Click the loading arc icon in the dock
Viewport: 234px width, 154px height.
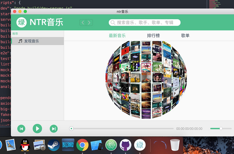tap(160, 145)
